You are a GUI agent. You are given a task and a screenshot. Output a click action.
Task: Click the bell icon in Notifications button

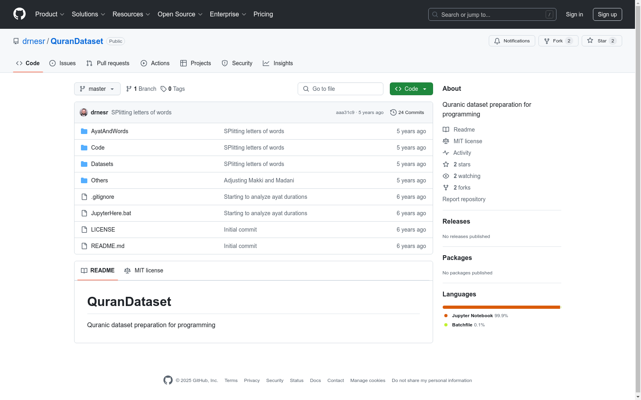[497, 41]
